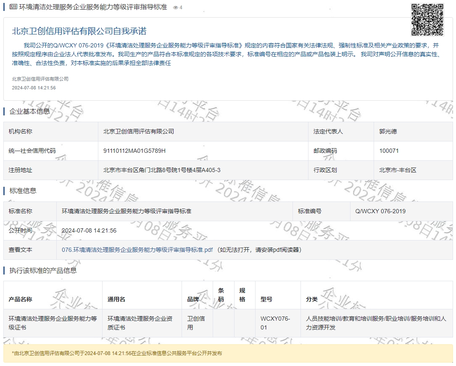Viewport: 456px width, 366px height.
Task: Select postal code 100071
Action: coord(389,151)
